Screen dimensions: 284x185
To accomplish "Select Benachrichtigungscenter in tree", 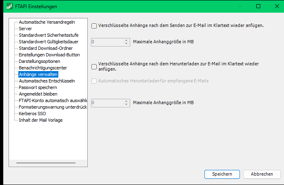I will tap(43, 68).
